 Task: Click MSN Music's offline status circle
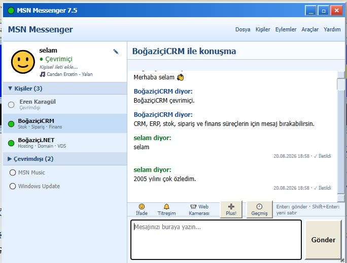pos(13,172)
